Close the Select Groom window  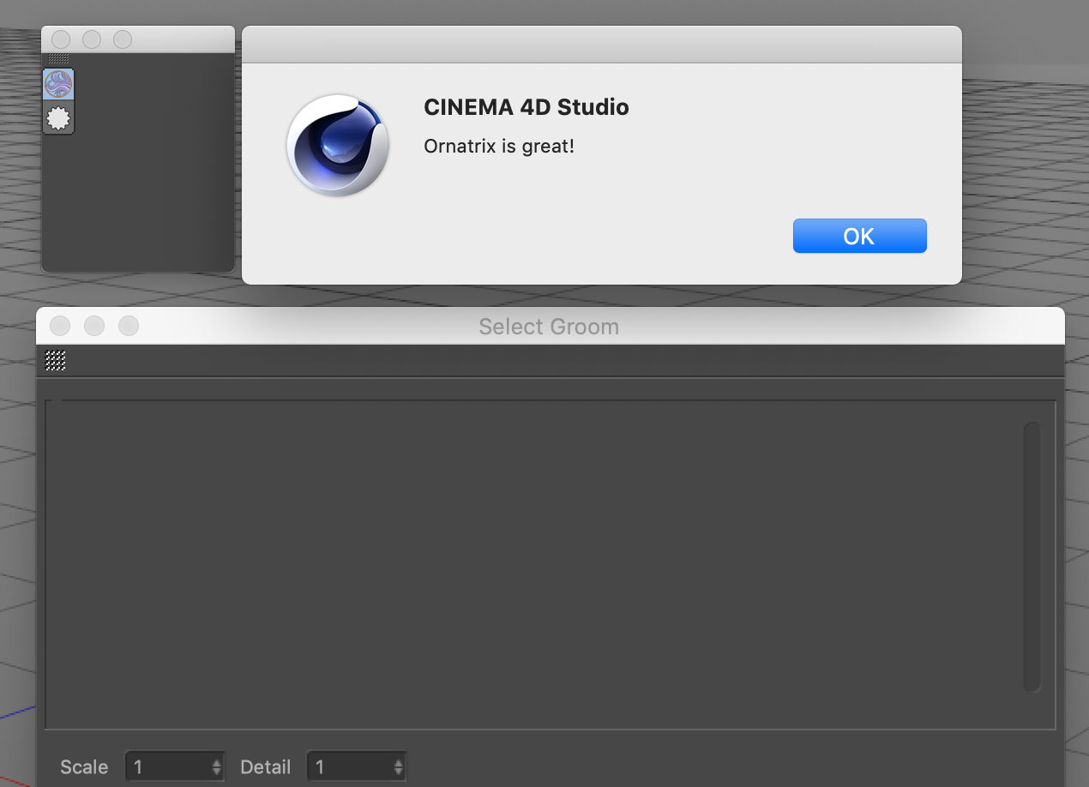pyautogui.click(x=60, y=326)
